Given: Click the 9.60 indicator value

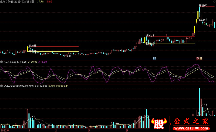Looking at the screenshot, I should [49, 2].
